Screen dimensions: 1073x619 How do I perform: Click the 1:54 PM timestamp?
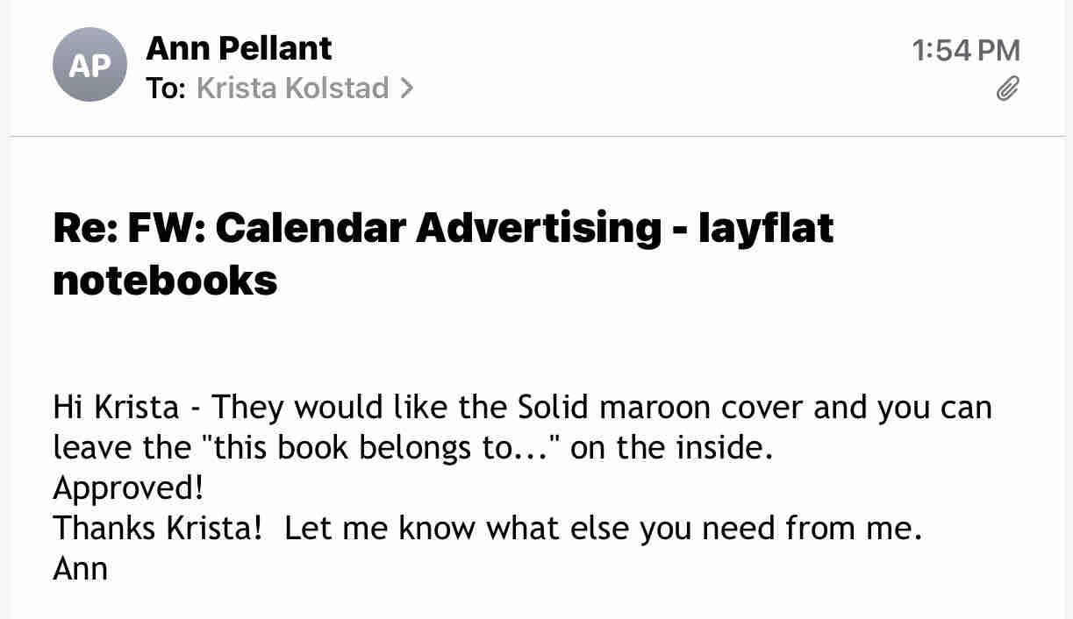coord(966,50)
